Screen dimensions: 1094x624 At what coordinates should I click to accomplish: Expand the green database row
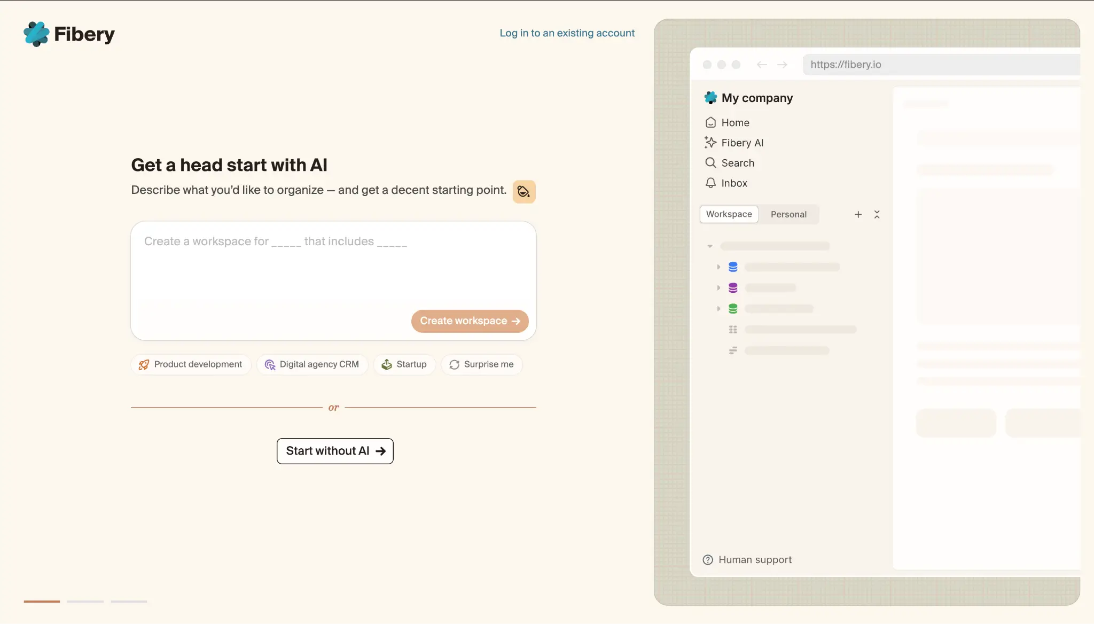click(718, 308)
